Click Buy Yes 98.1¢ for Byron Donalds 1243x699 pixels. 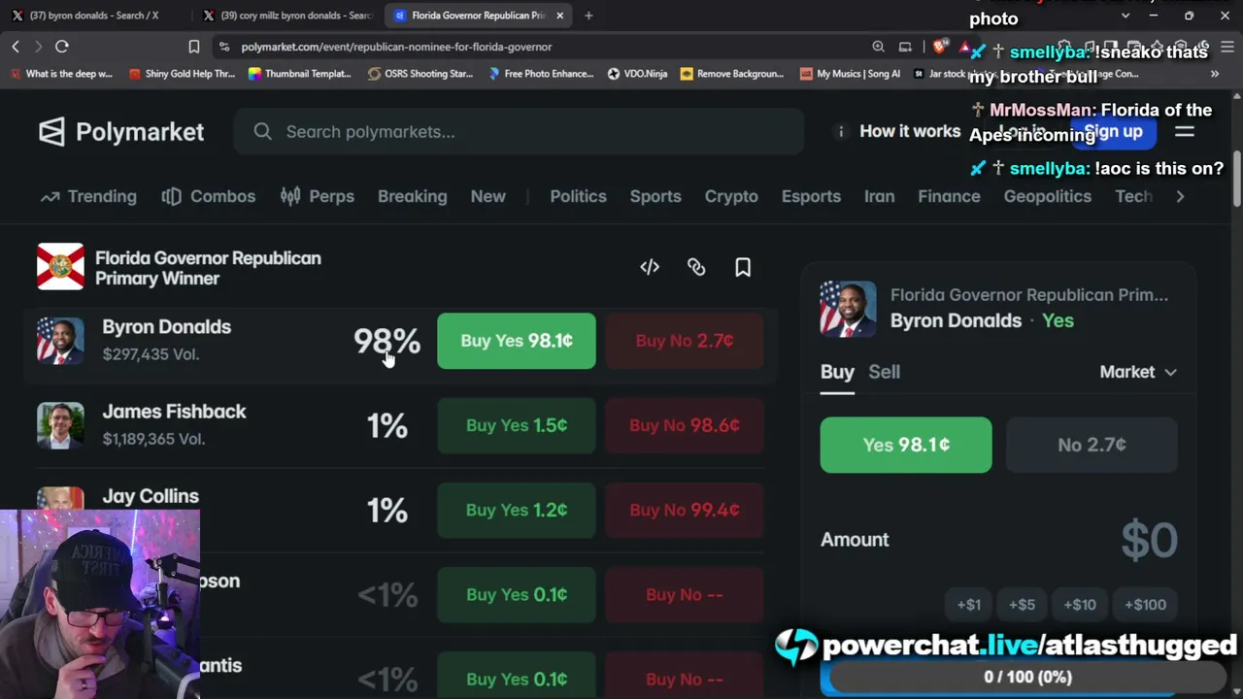(517, 341)
